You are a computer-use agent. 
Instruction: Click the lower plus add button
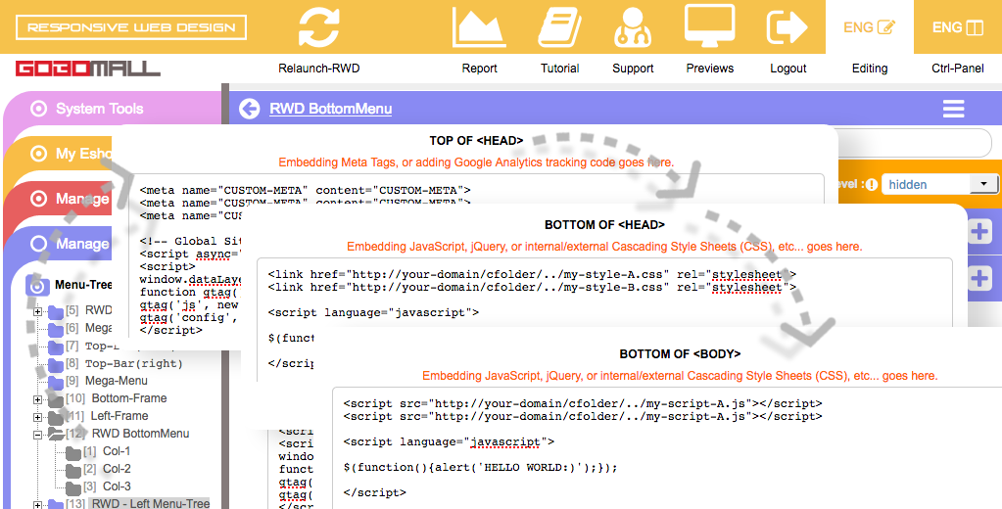[979, 278]
